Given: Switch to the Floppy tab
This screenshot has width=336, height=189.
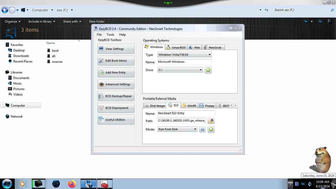Looking at the screenshot, I should tap(207, 106).
